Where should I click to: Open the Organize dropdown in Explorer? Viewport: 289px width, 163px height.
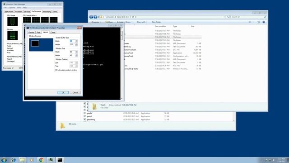click(96, 22)
